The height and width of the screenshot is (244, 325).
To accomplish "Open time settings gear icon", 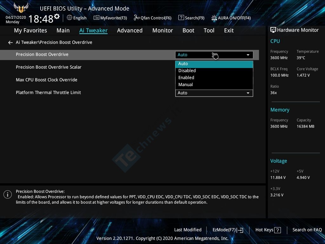I will tap(57, 16).
